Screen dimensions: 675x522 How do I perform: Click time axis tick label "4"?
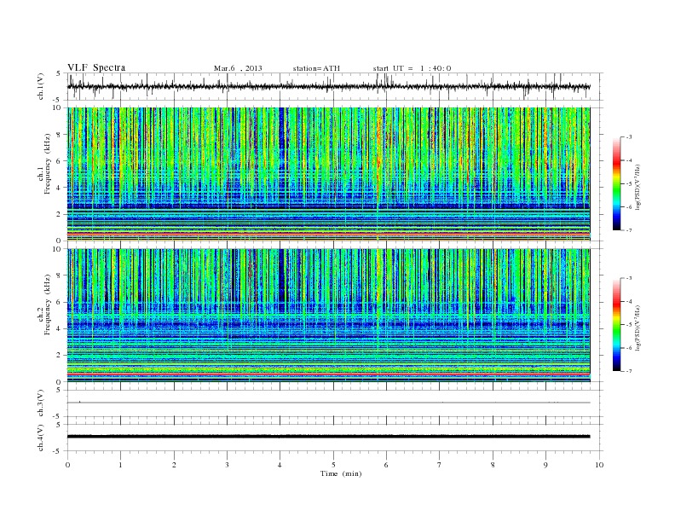[x=280, y=465]
